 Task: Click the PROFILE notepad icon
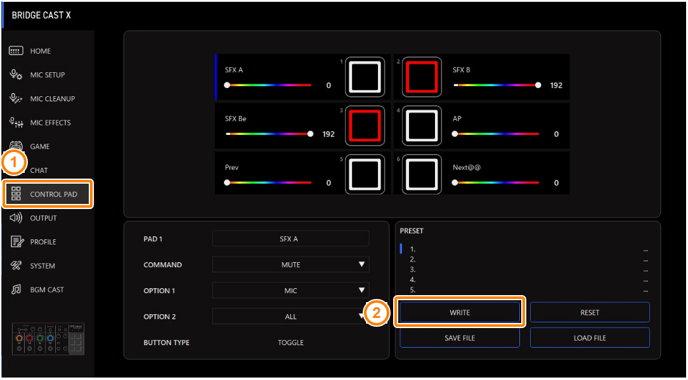pos(16,241)
